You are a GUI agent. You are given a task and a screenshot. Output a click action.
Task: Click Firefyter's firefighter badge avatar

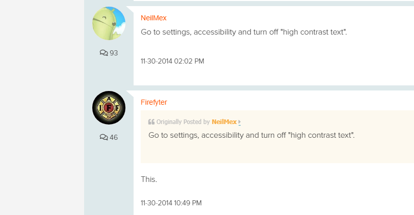(109, 108)
